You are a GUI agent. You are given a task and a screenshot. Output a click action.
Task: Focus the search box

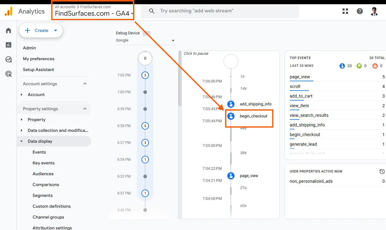tap(220, 11)
